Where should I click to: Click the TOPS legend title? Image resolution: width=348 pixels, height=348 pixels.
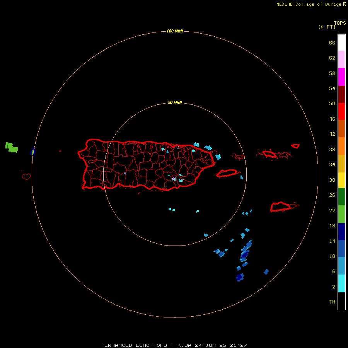tap(340, 23)
